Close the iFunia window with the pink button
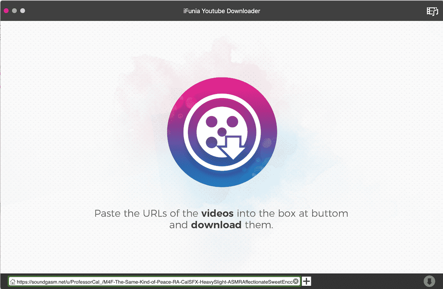443x289 pixels. 6,11
